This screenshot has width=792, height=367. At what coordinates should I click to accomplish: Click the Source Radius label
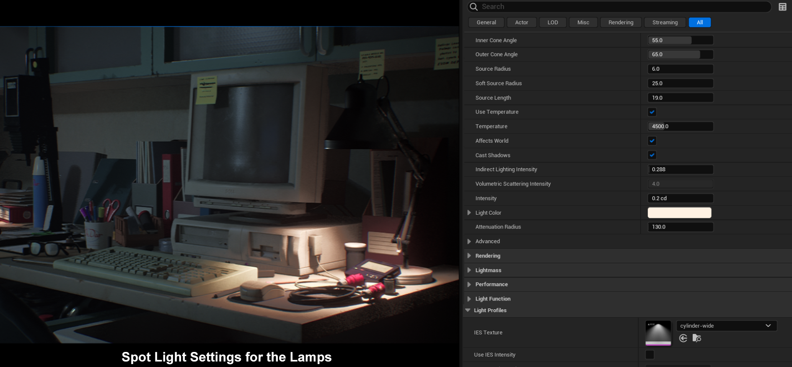click(493, 69)
